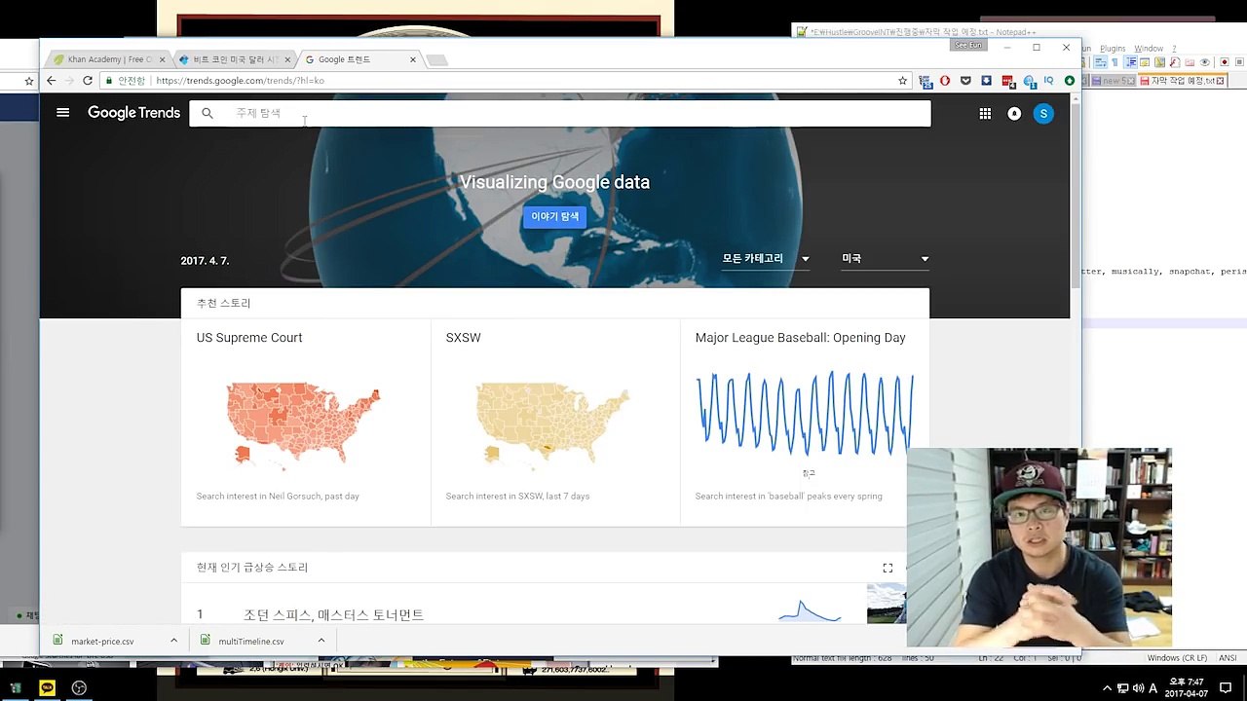Click the globe extension icon
Viewport: 1247px width, 701px height.
[x=1029, y=82]
